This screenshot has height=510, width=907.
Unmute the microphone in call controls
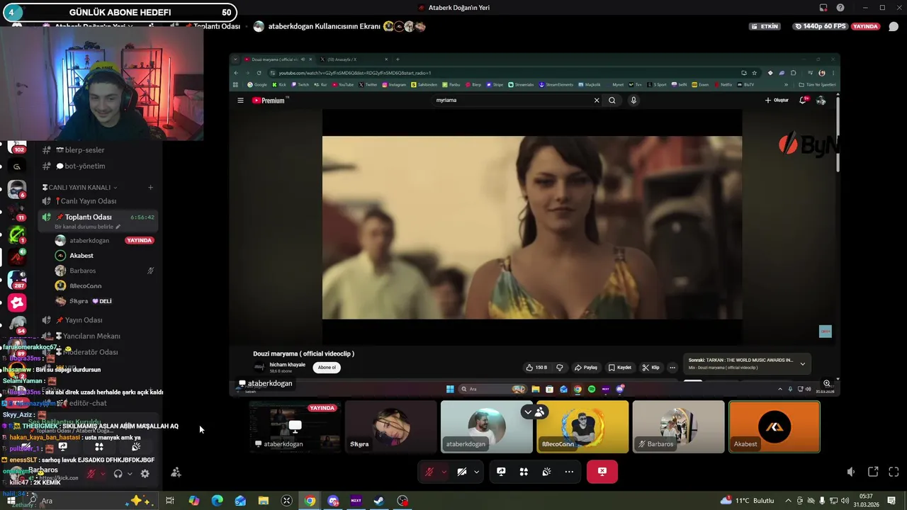429,472
